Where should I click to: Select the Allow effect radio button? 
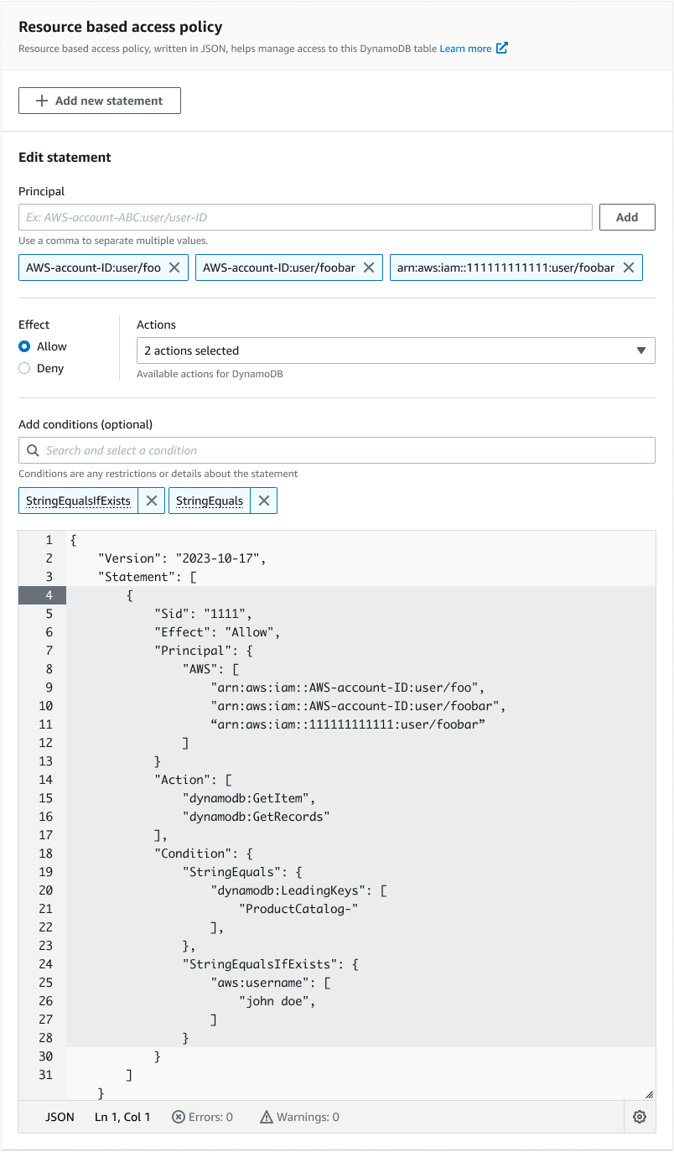click(24, 345)
